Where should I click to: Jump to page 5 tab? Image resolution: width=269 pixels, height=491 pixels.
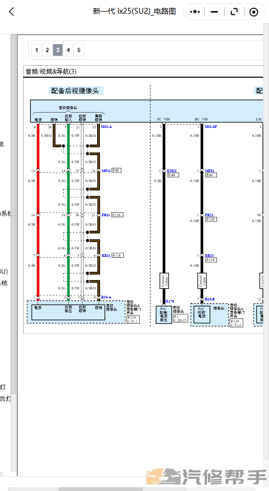coord(79,50)
